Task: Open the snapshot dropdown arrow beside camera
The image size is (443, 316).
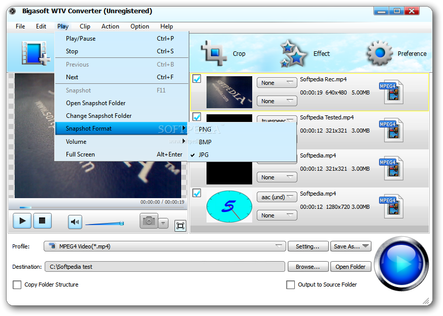Action: pyautogui.click(x=163, y=223)
